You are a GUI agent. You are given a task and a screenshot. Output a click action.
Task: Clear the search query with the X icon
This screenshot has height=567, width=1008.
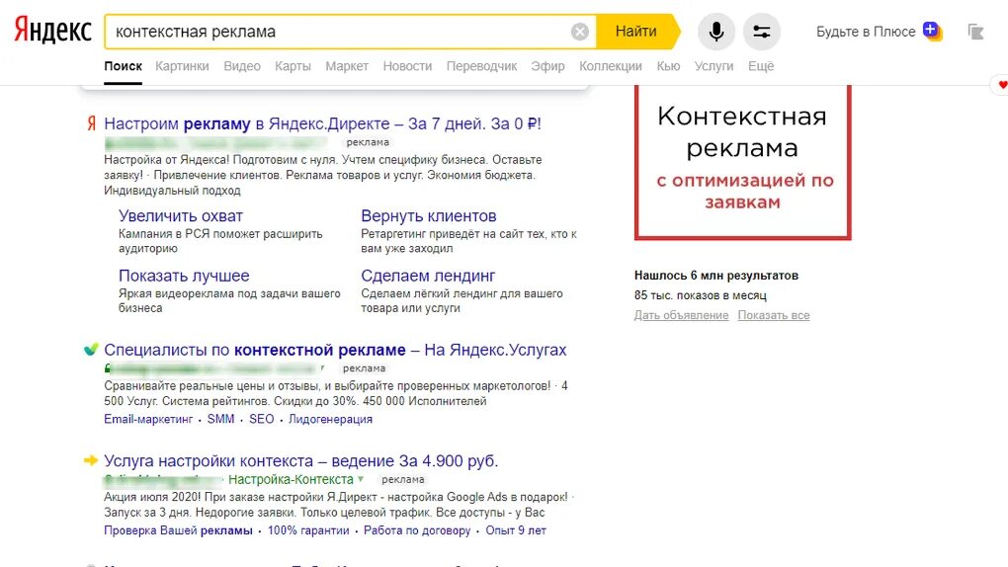[580, 32]
